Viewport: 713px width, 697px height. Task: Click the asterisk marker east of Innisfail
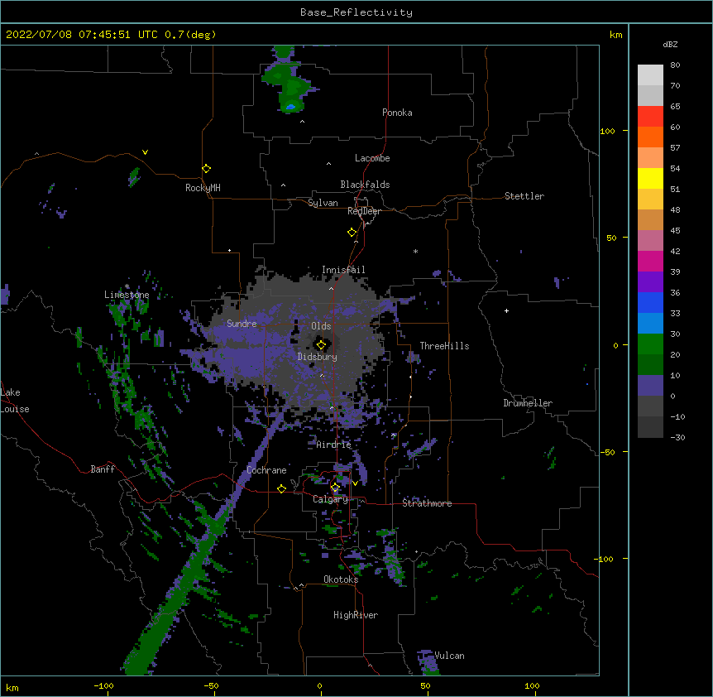pos(415,251)
